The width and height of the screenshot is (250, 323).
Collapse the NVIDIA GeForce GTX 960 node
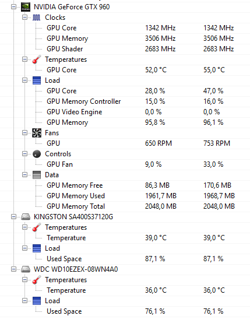coord(13,7)
